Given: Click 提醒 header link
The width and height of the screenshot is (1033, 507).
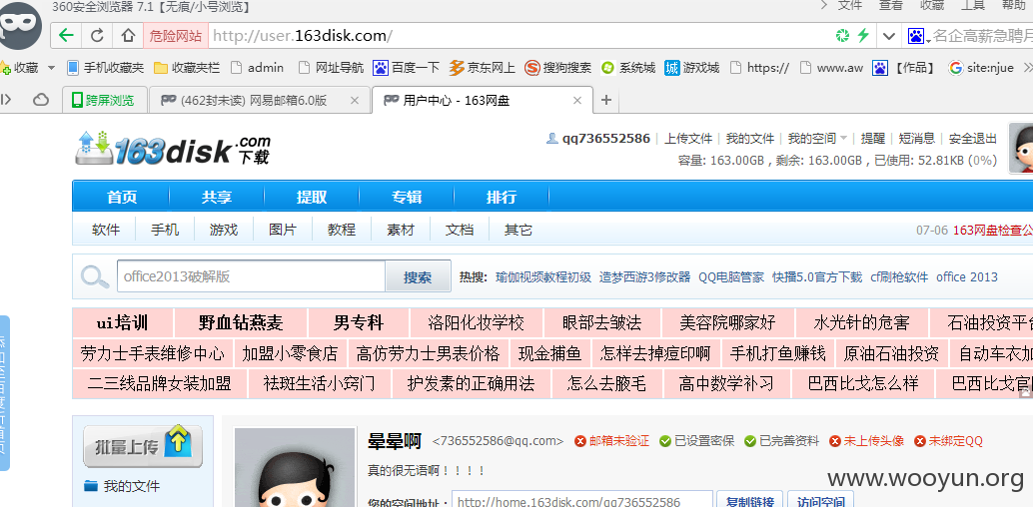Looking at the screenshot, I should point(873,139).
